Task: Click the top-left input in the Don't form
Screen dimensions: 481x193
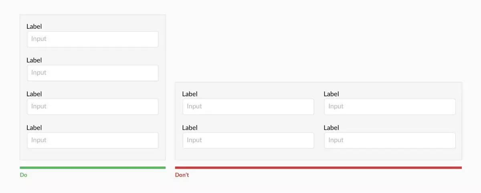Action: 248,107
